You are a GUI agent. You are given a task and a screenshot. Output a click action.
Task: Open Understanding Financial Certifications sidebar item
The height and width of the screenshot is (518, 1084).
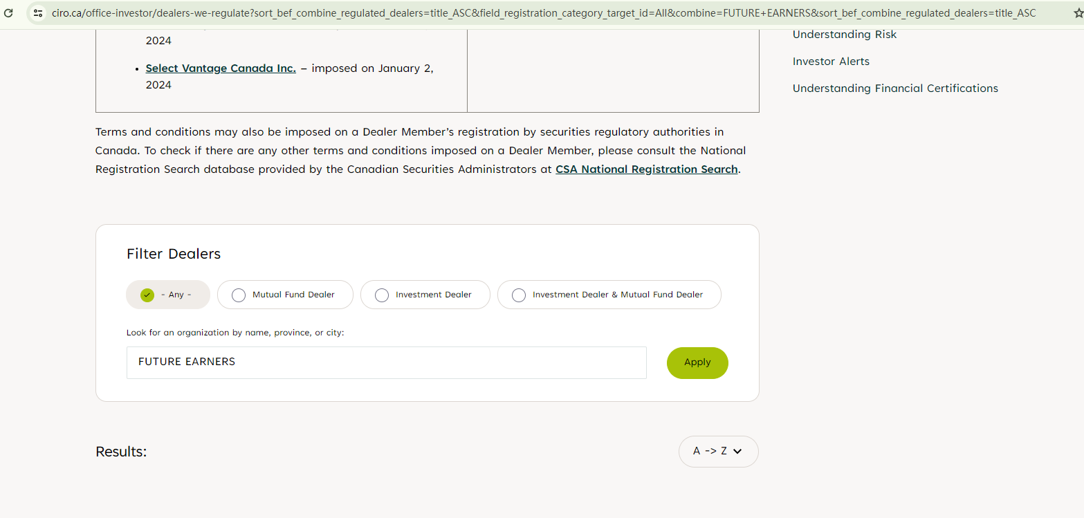[895, 89]
